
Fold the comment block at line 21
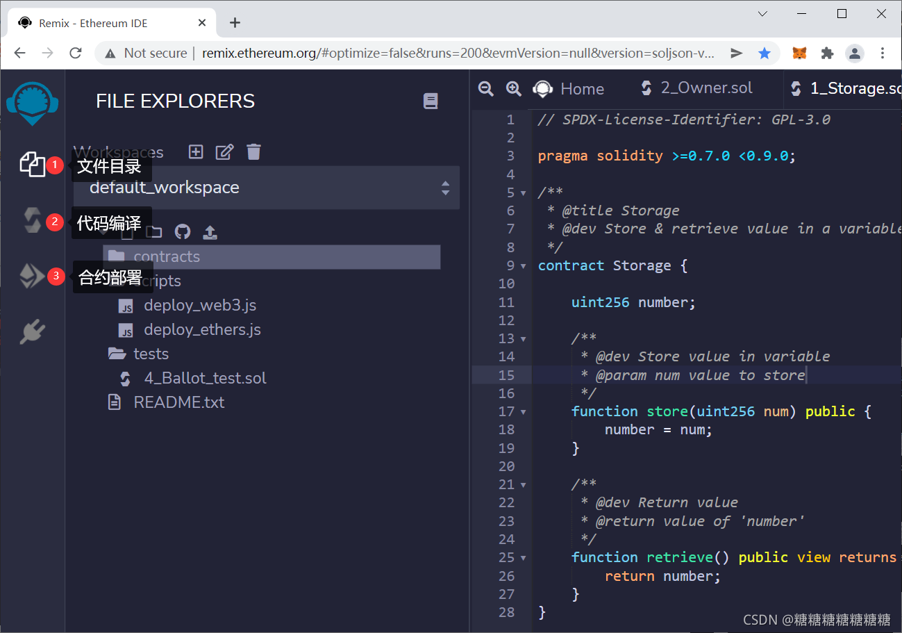(x=523, y=484)
